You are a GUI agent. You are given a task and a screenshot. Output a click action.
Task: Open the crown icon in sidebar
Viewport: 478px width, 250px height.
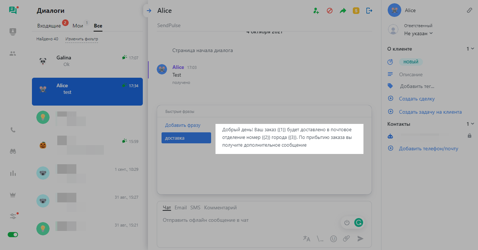pos(13,195)
